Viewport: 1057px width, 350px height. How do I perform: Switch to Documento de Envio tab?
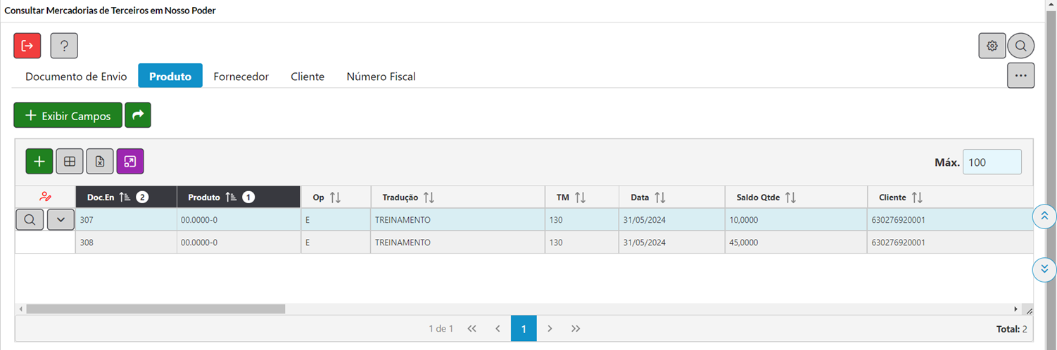[76, 76]
